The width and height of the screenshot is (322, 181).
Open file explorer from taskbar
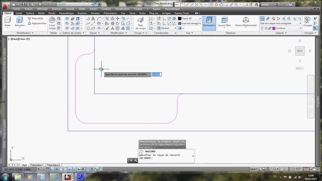18,176
